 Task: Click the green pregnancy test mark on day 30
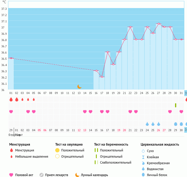[x=176, y=105]
